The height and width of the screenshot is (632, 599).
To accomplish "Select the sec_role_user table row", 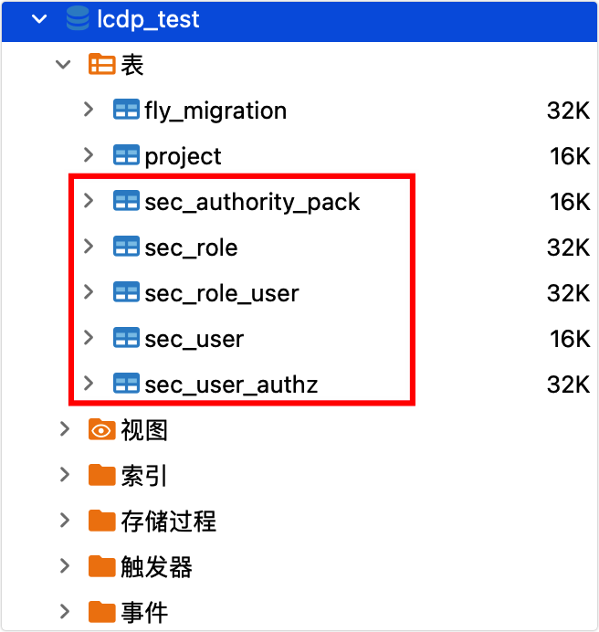I will tap(221, 293).
